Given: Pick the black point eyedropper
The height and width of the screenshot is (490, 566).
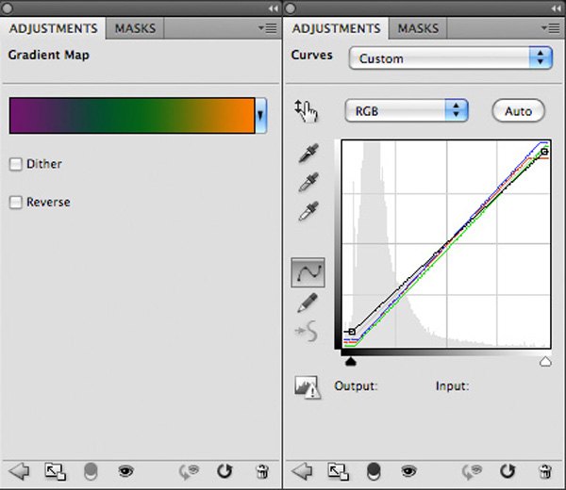Looking at the screenshot, I should coord(308,153).
